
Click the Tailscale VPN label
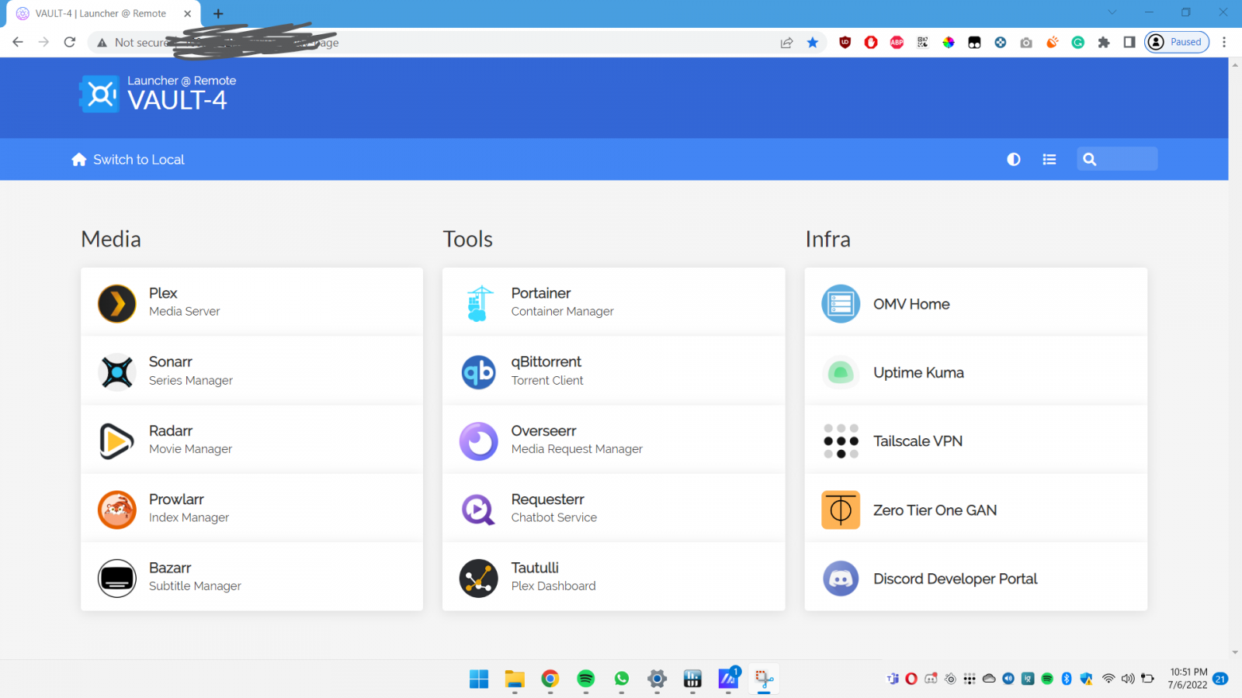tap(918, 441)
